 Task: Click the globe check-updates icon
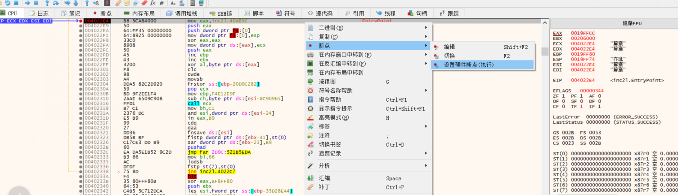(x=202, y=3)
